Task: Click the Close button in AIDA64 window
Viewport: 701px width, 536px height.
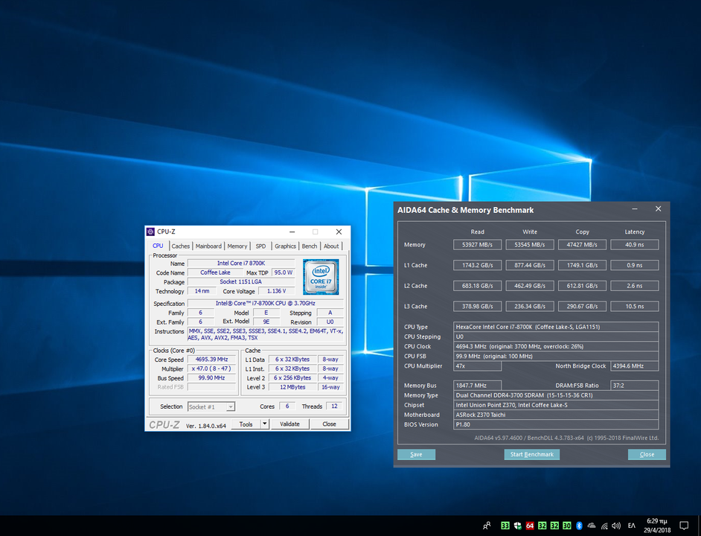Action: [x=647, y=455]
